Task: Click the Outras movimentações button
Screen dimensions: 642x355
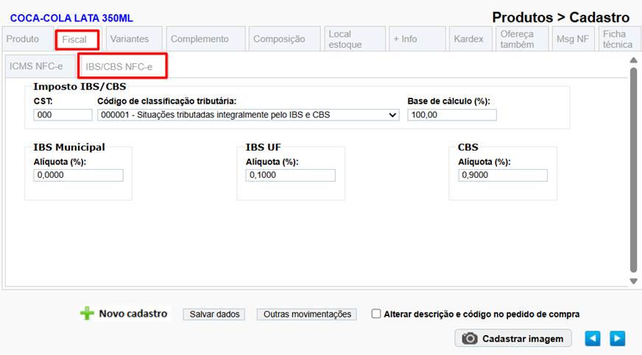Action: point(307,314)
